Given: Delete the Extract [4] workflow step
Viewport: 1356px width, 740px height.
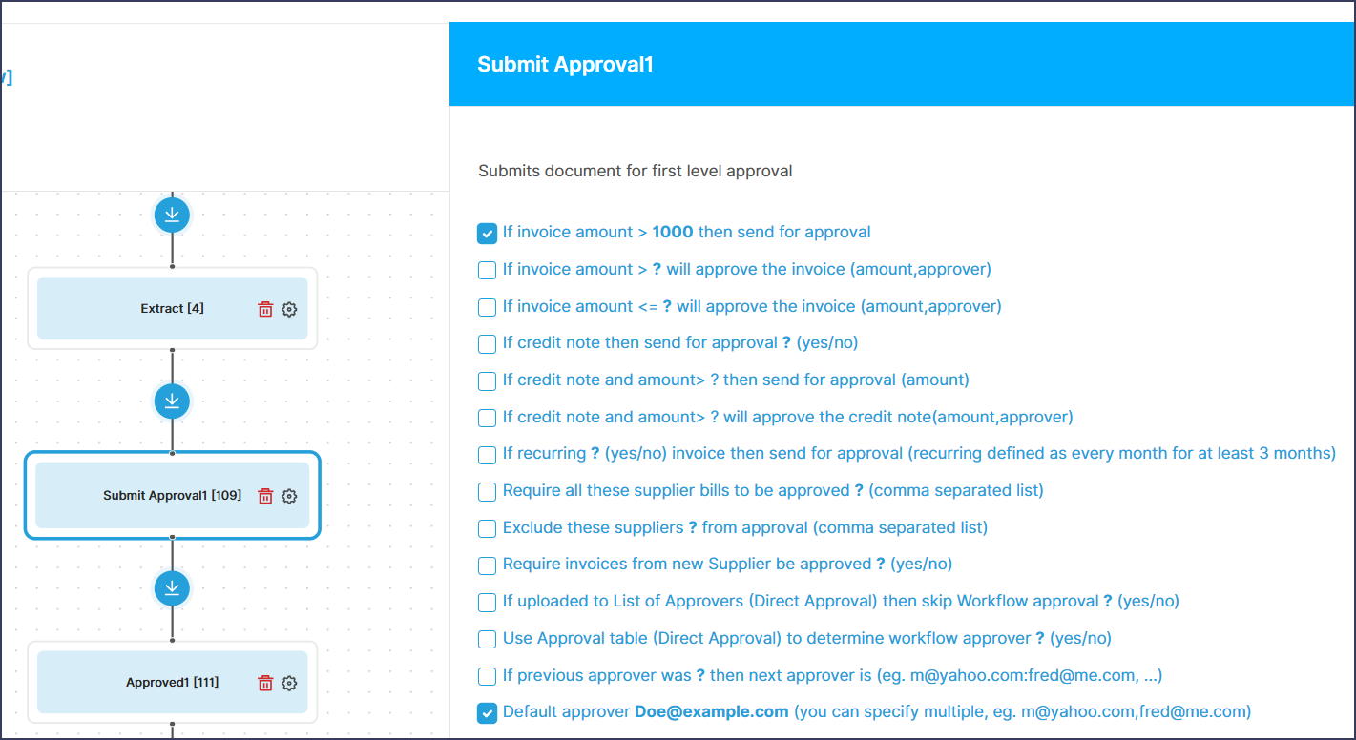Looking at the screenshot, I should point(265,309).
